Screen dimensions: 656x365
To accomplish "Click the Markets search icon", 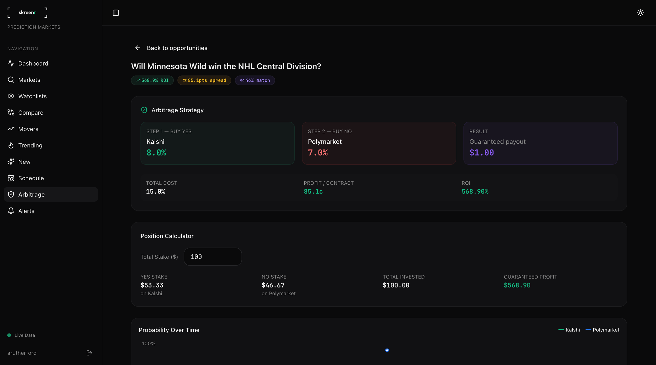I will click(x=11, y=80).
